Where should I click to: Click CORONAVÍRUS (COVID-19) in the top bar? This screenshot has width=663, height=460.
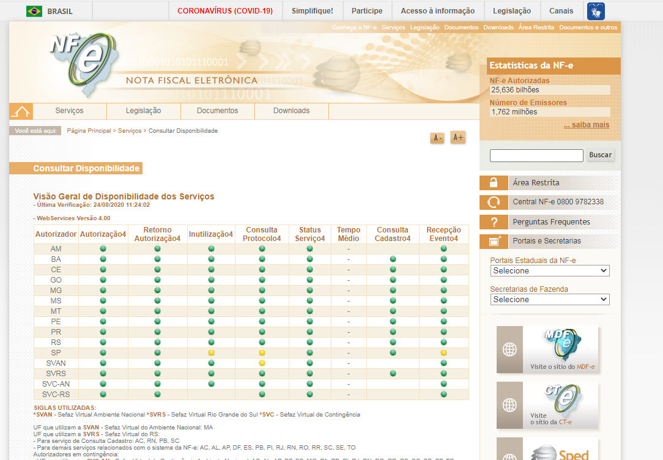[x=225, y=11]
